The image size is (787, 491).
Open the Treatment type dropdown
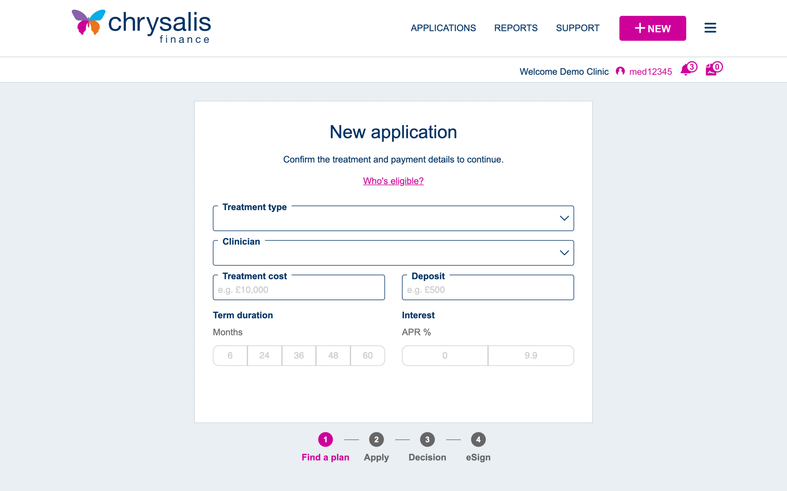tap(393, 219)
